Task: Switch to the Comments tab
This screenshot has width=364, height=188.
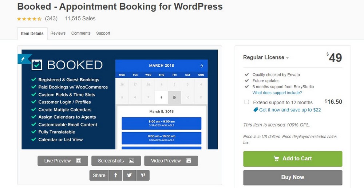Action: pos(81,33)
